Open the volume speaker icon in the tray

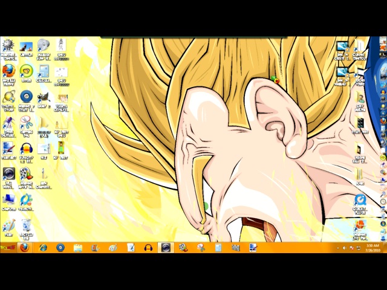[345, 248]
